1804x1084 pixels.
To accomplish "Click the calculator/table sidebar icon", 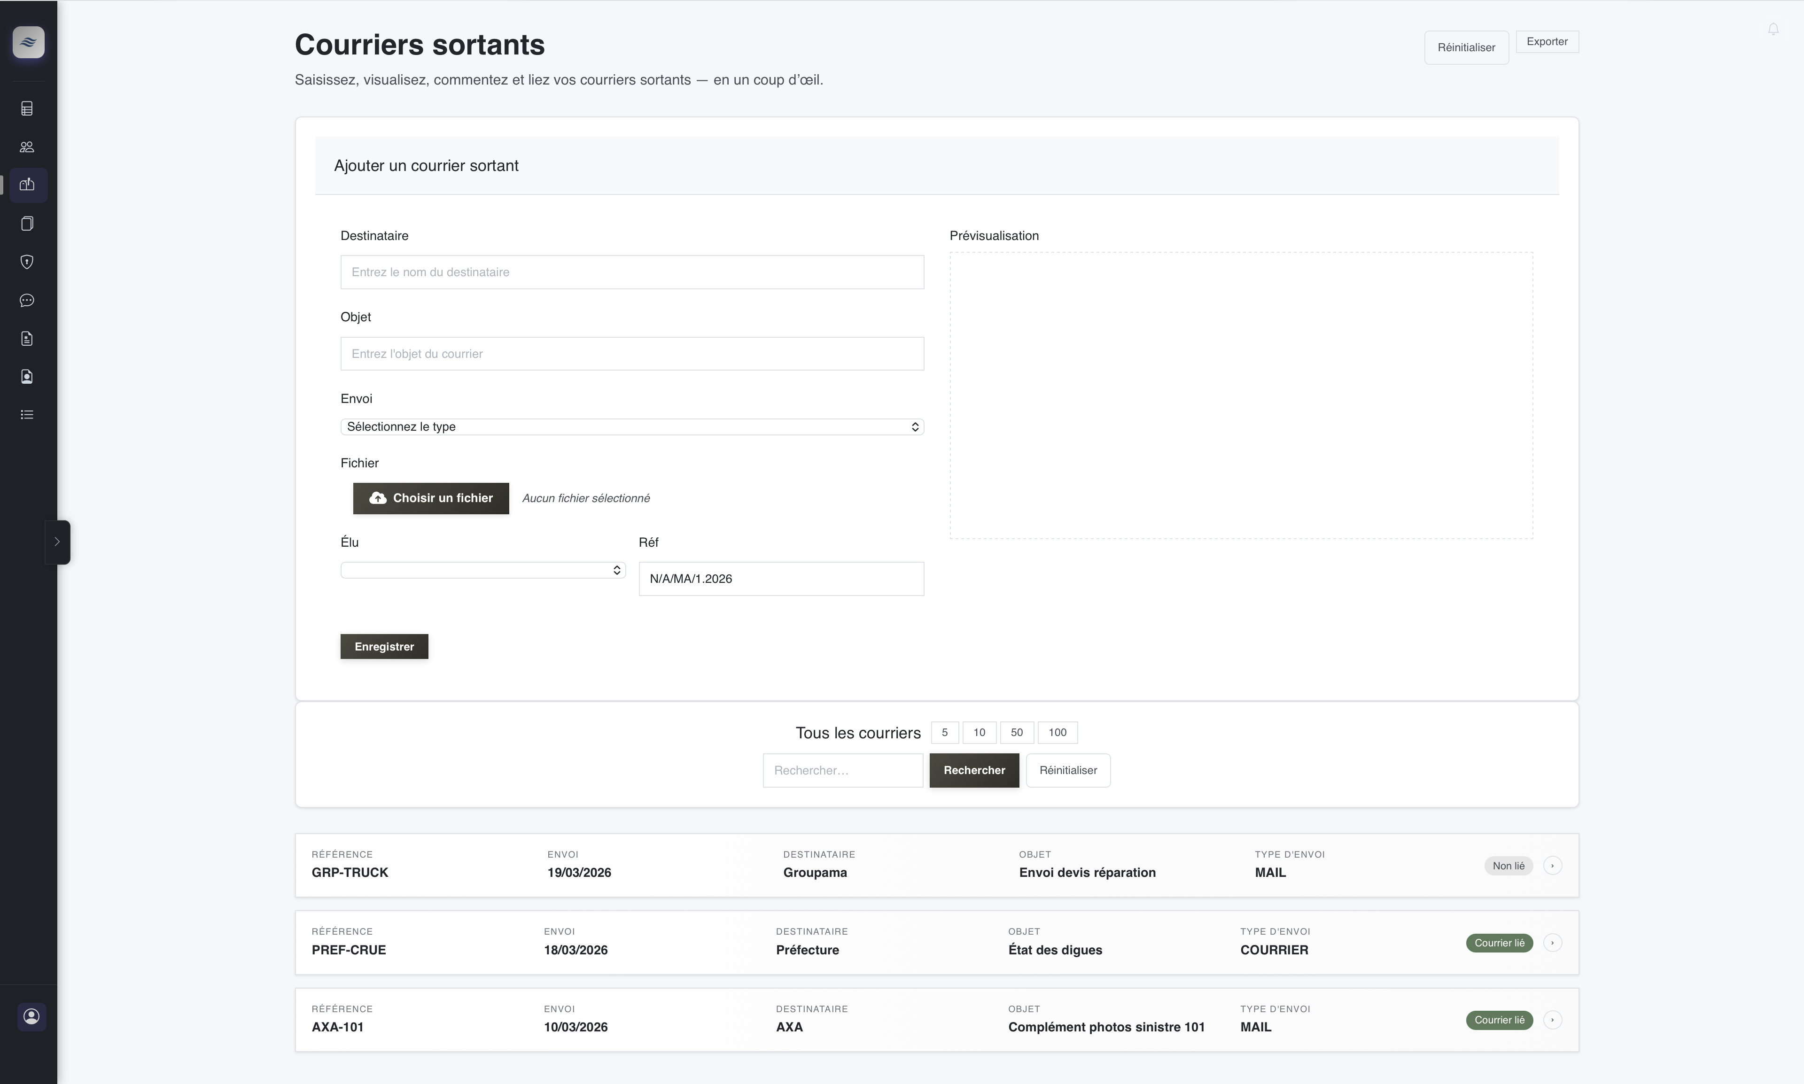I will click(27, 109).
